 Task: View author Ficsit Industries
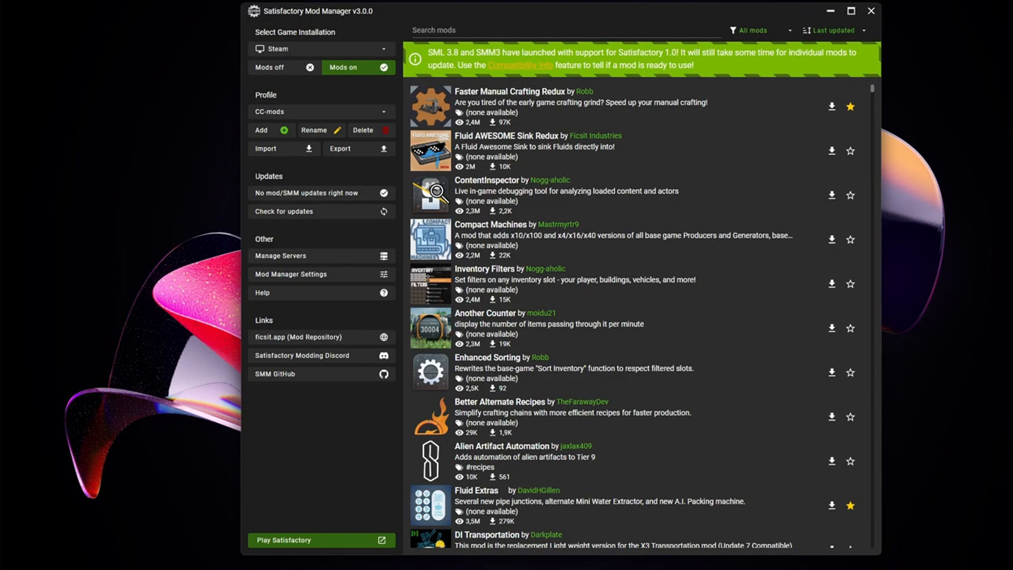click(596, 136)
